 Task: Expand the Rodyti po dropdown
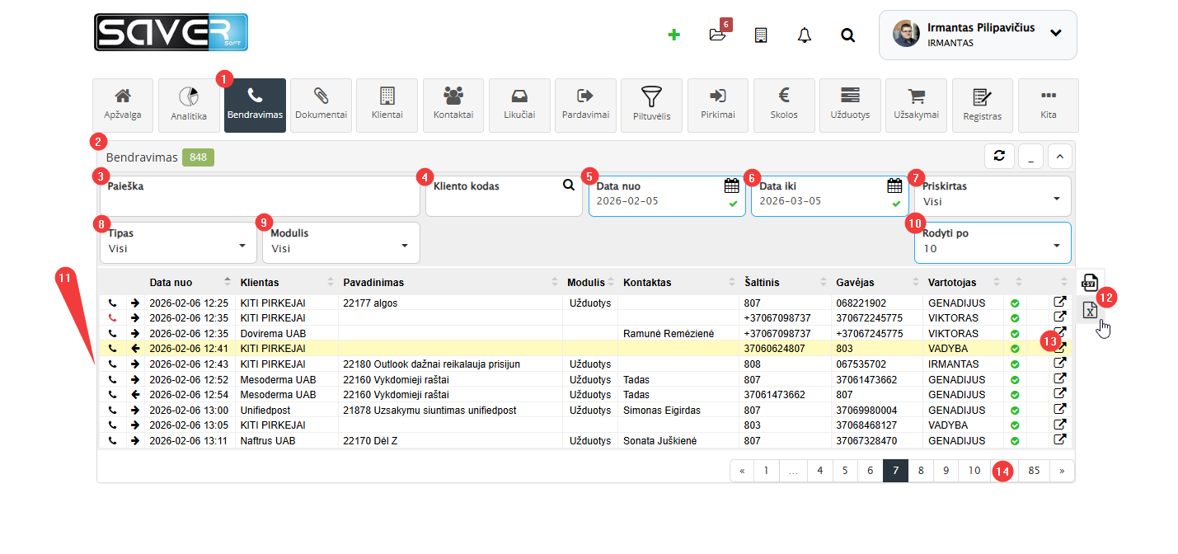coord(993,242)
